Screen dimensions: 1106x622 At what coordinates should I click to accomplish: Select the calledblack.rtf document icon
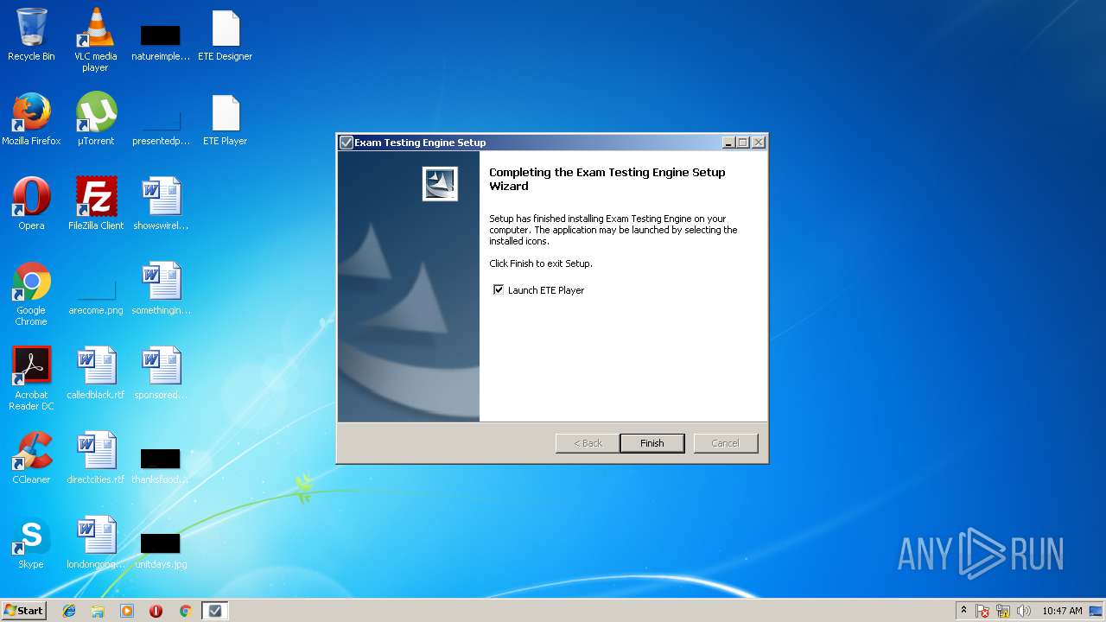(x=95, y=373)
